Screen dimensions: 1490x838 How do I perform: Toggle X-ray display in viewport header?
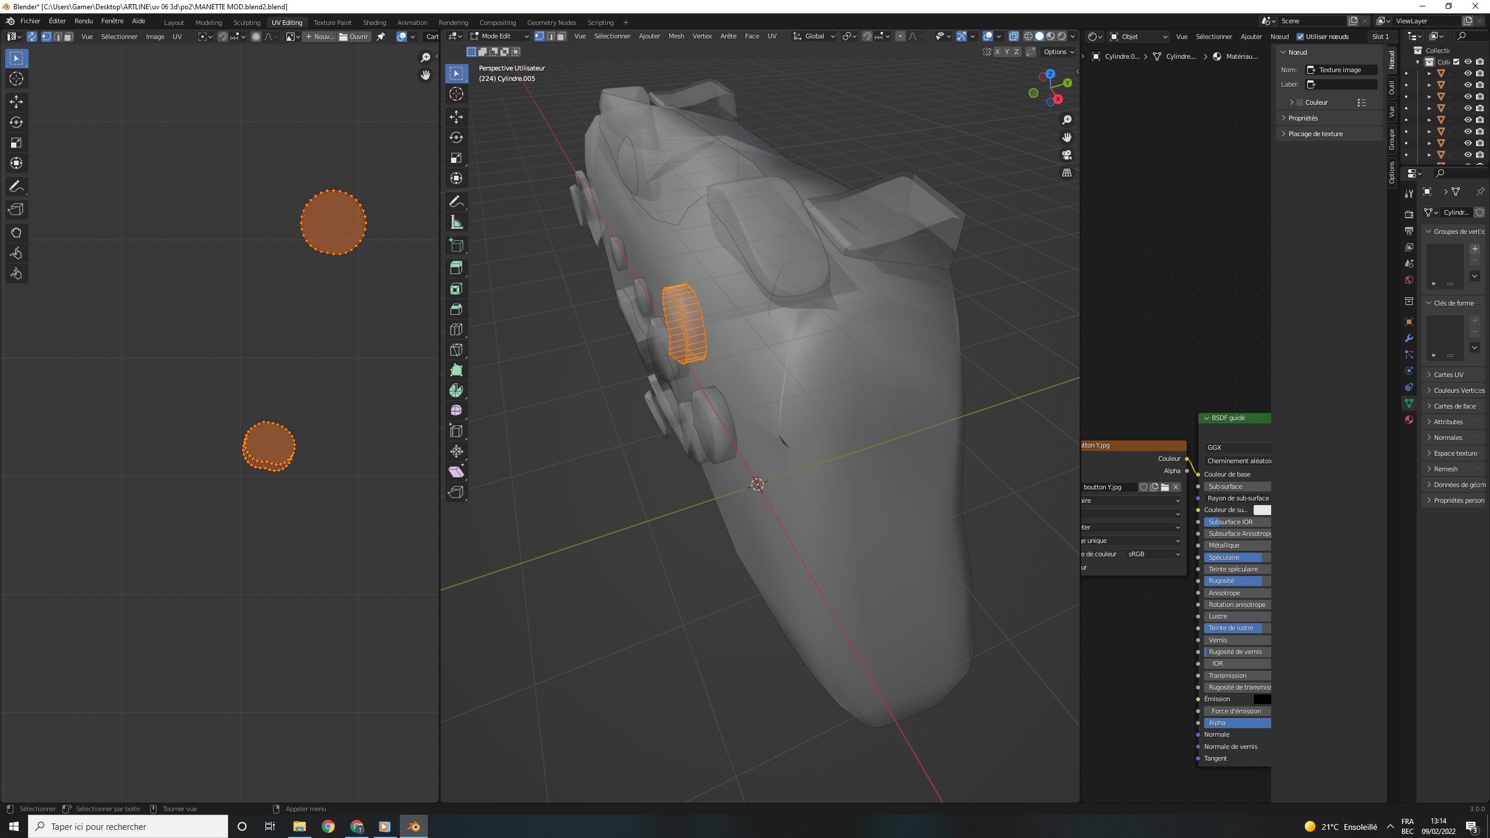pos(1013,36)
